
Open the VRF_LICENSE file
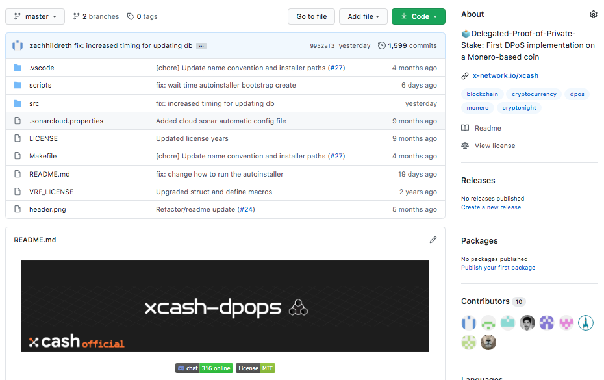(51, 192)
